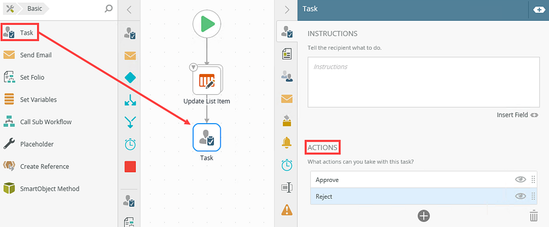Click the email envelope icon in favorites bar
Screen dimensions: 549x227
(x=130, y=55)
